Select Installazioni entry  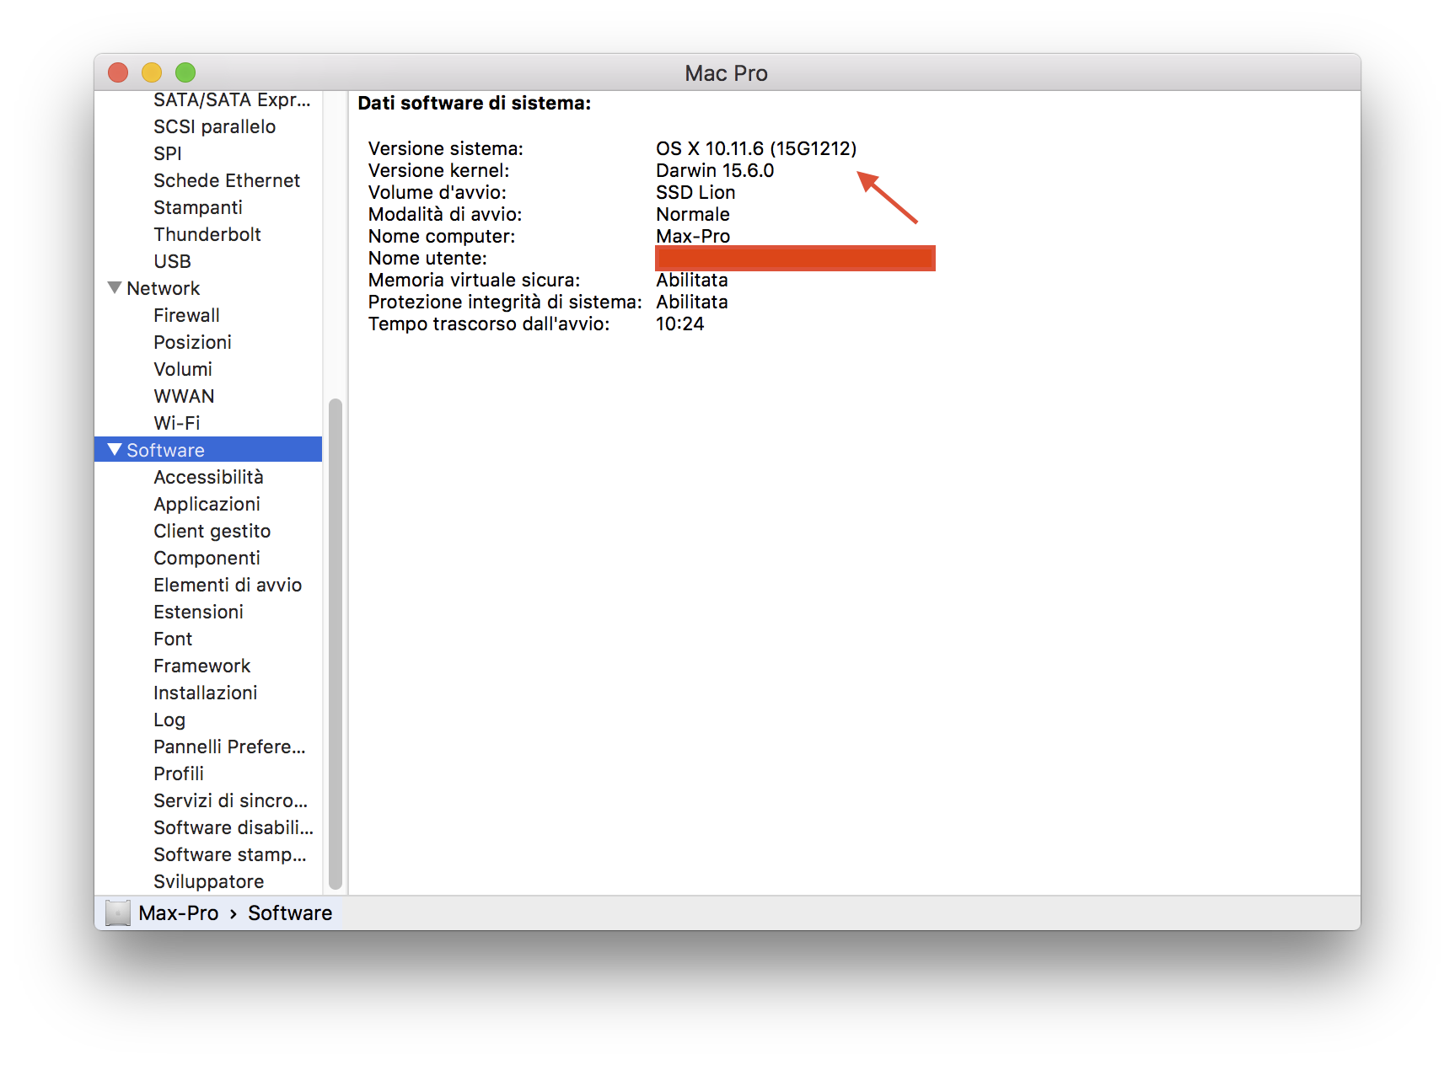(205, 693)
